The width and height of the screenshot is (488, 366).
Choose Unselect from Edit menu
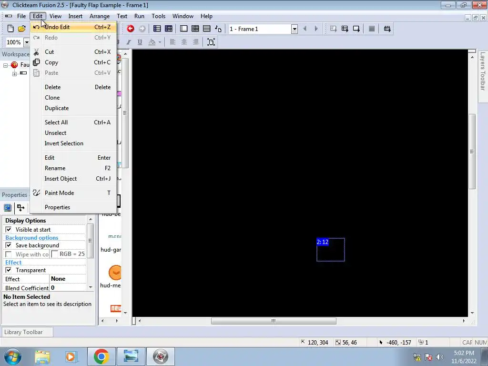[73, 133]
